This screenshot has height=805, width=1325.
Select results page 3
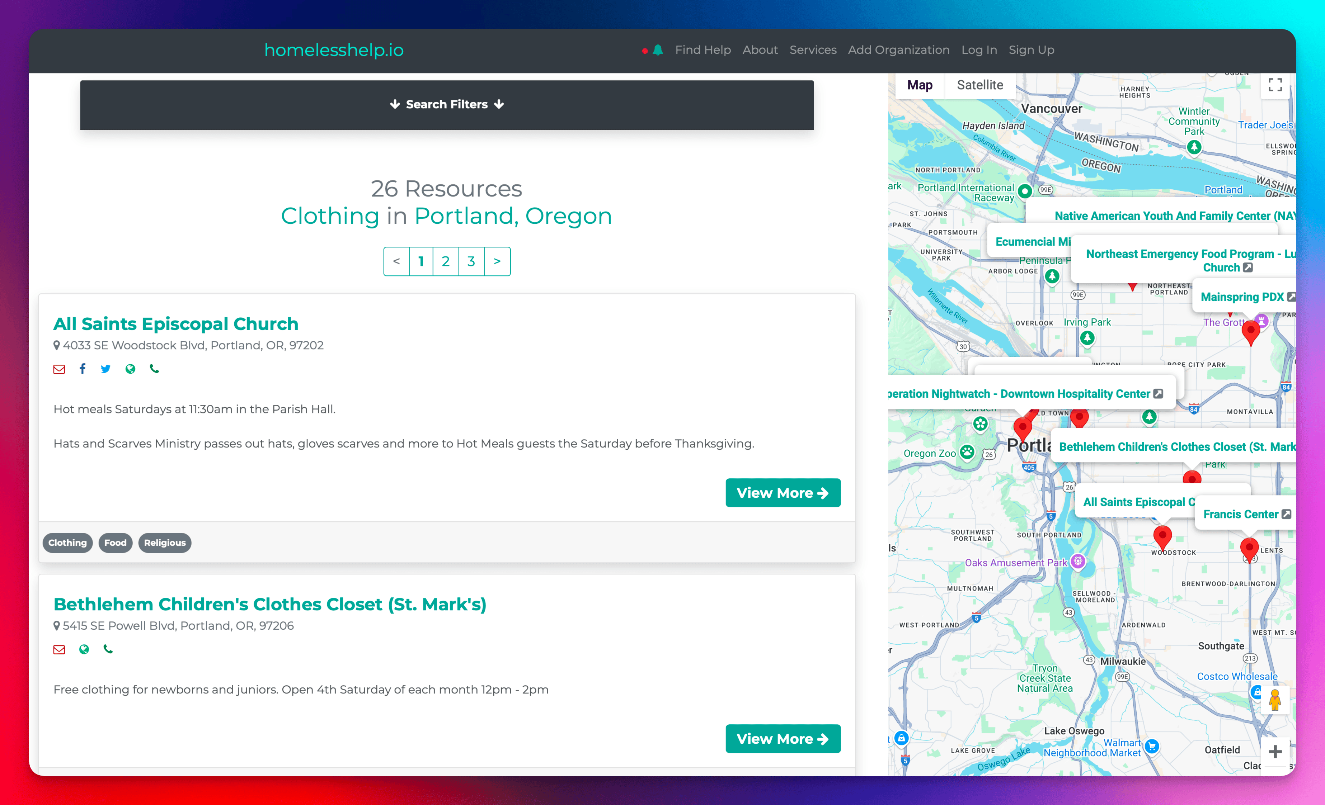click(x=471, y=261)
